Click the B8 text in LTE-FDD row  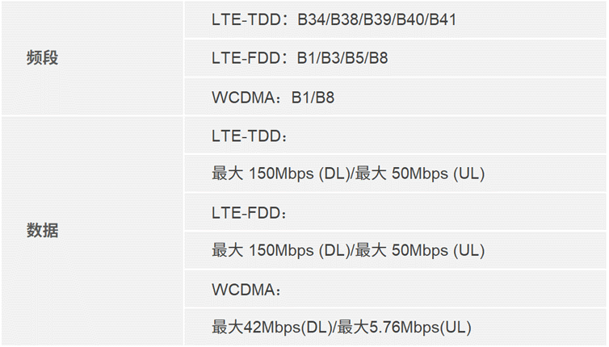click(378, 58)
